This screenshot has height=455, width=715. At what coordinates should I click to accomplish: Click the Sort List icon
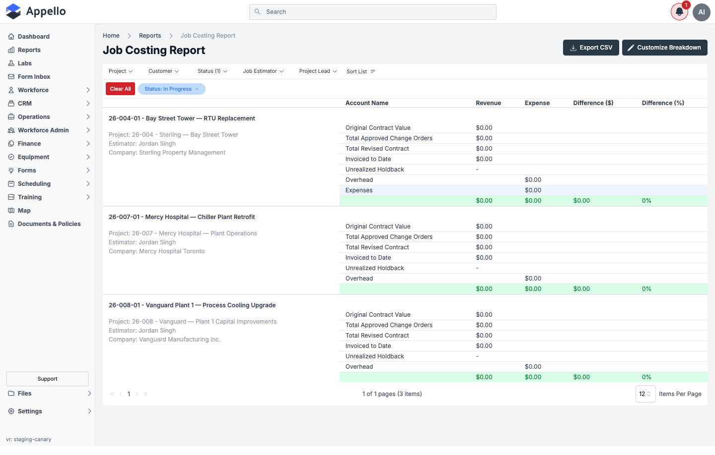(x=373, y=71)
